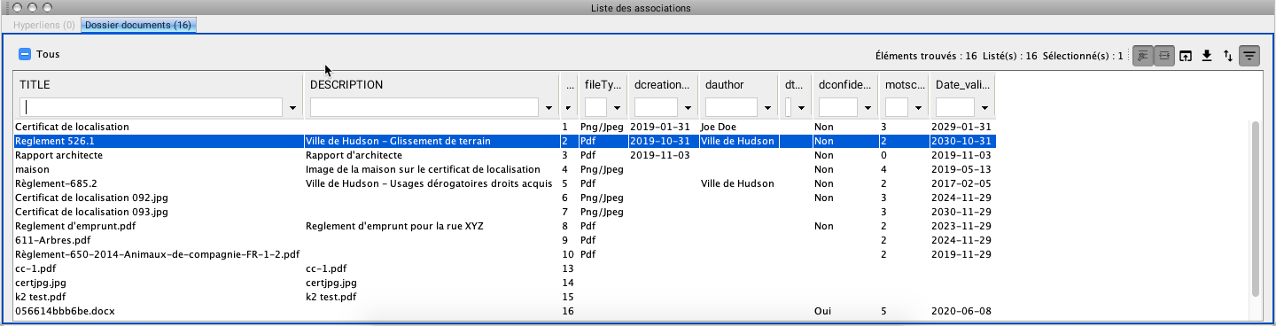The height and width of the screenshot is (326, 1276).
Task: Select 'Certificat de localisation 093.jpg' row
Action: 504,212
